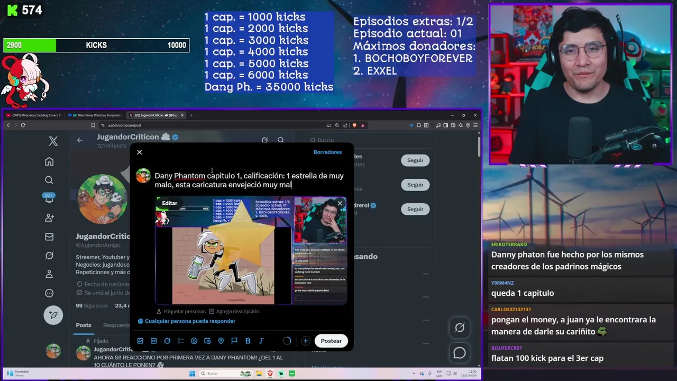Open the Windows Start menu
This screenshot has width=677, height=381.
click(193, 374)
